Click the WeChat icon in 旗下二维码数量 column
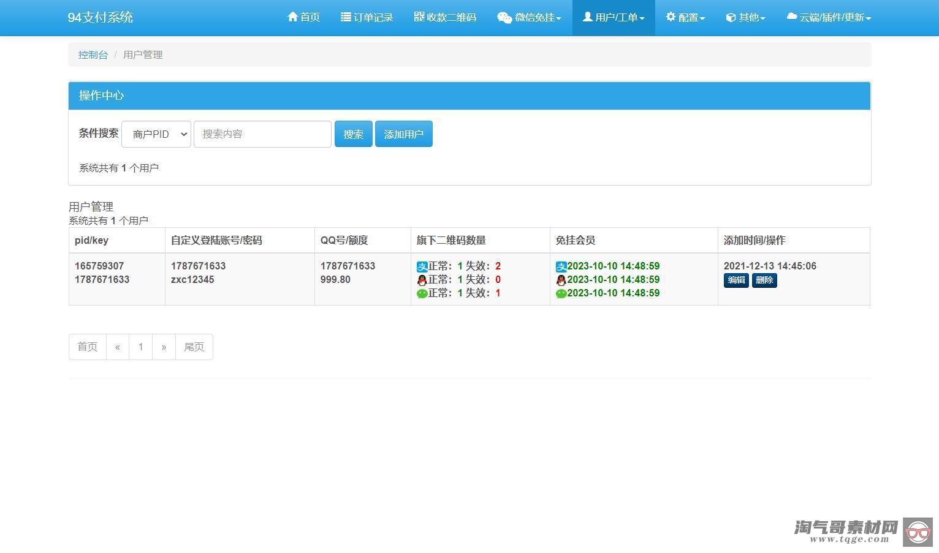This screenshot has width=939, height=553. [x=422, y=294]
